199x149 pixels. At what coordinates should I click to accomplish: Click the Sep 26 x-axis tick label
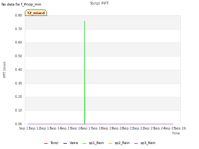[x=180, y=128]
